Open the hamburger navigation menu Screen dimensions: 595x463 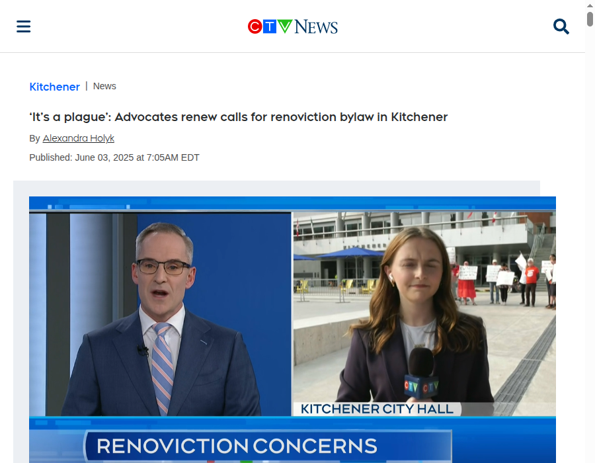[24, 26]
